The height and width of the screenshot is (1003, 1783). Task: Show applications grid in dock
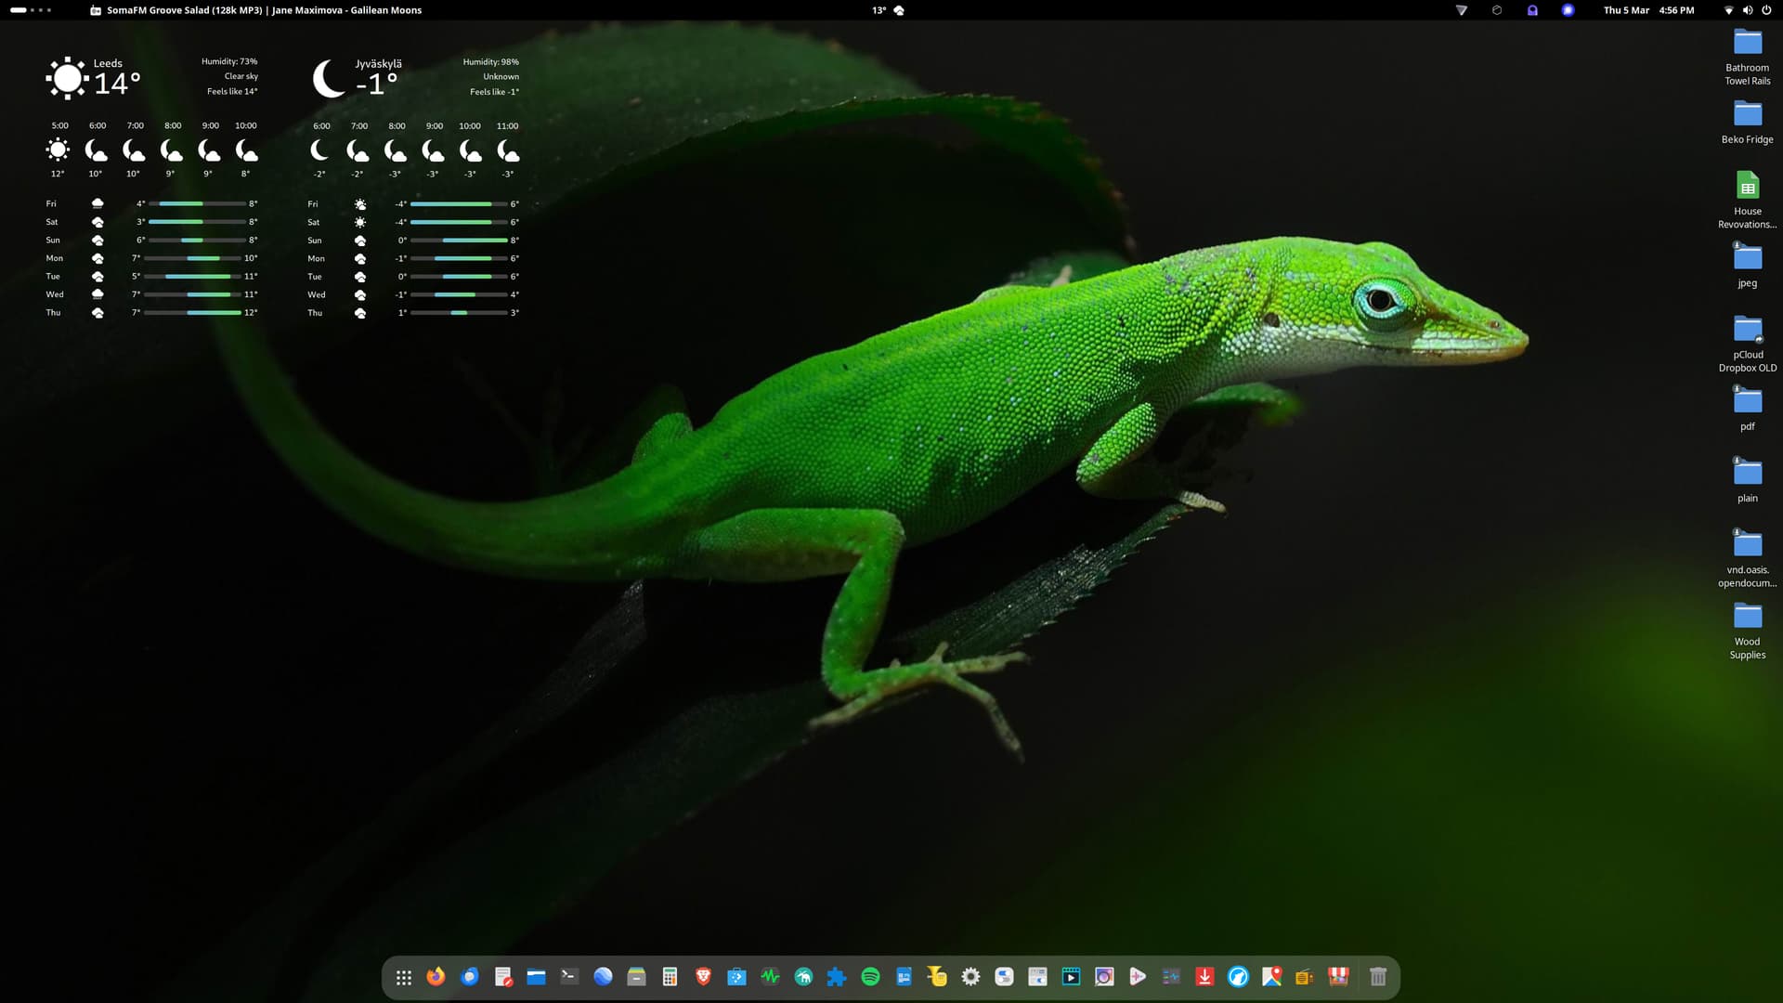[403, 977]
